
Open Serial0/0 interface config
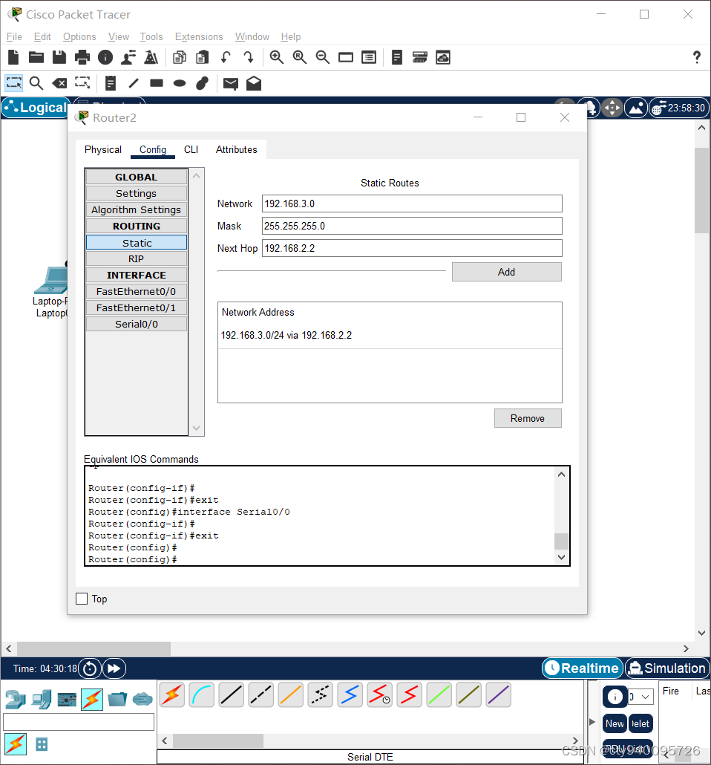(137, 324)
